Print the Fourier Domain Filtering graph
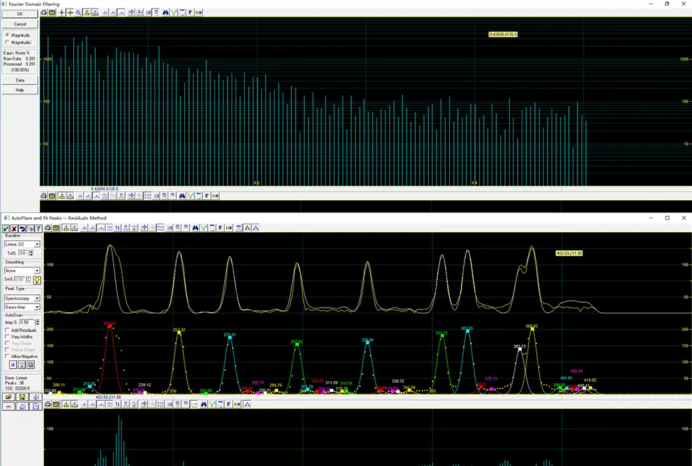This screenshot has height=466, width=692. 44,13
